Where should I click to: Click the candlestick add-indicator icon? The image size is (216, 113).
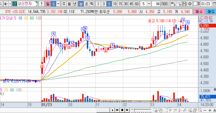(x=173, y=4)
